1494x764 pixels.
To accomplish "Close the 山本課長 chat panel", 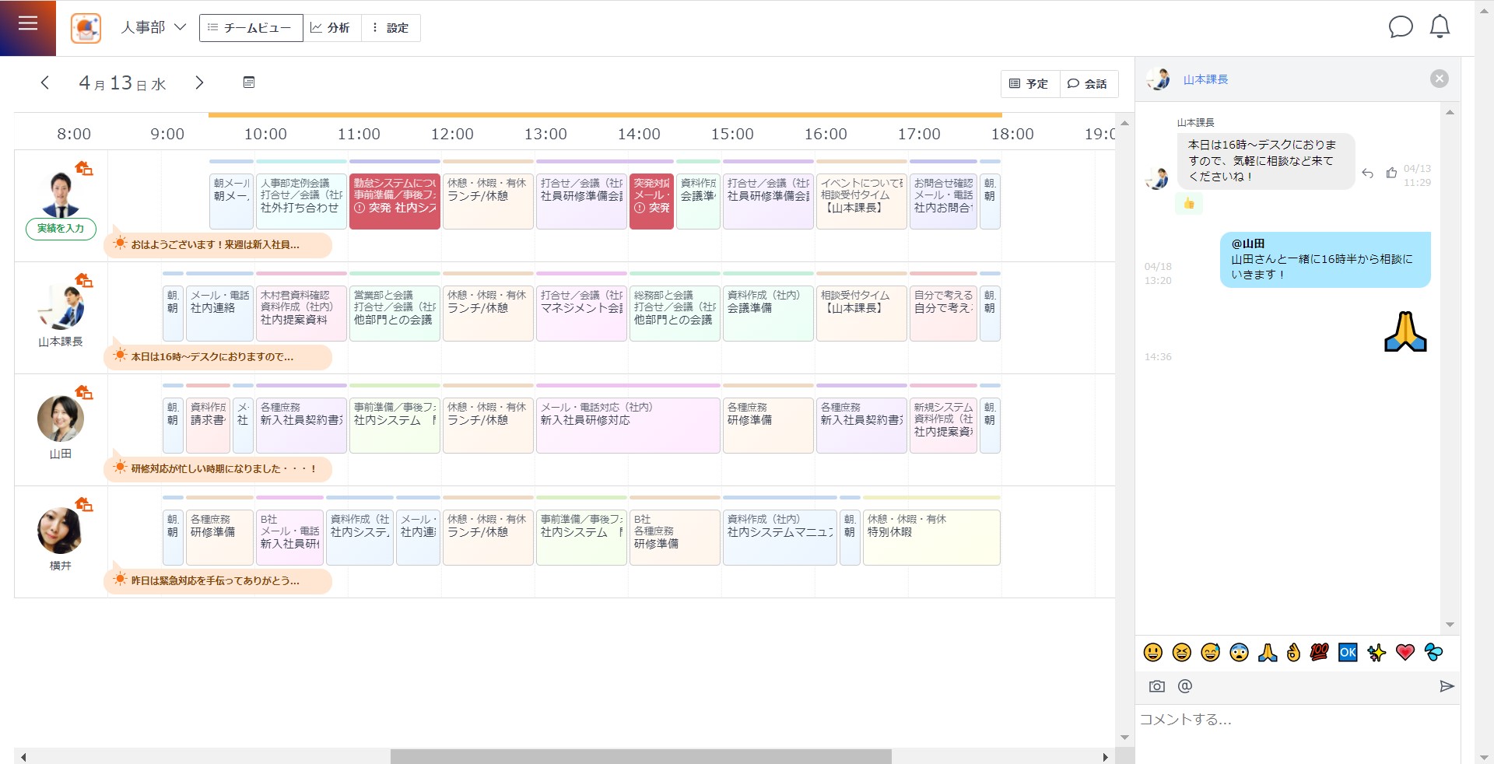I will (x=1440, y=79).
